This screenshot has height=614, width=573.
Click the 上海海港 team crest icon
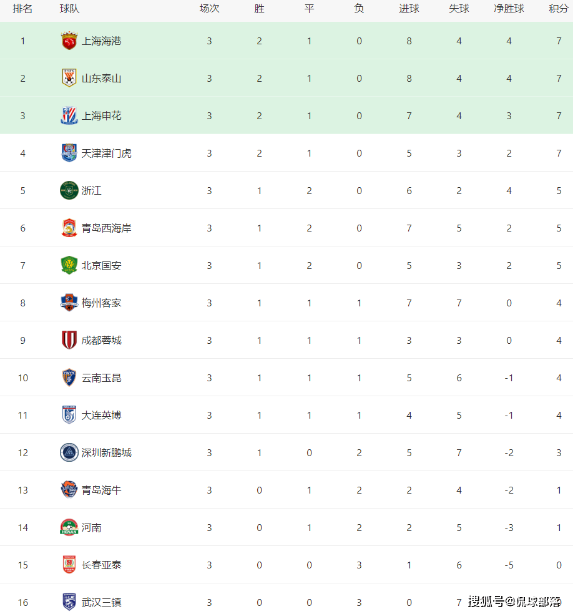tap(69, 41)
